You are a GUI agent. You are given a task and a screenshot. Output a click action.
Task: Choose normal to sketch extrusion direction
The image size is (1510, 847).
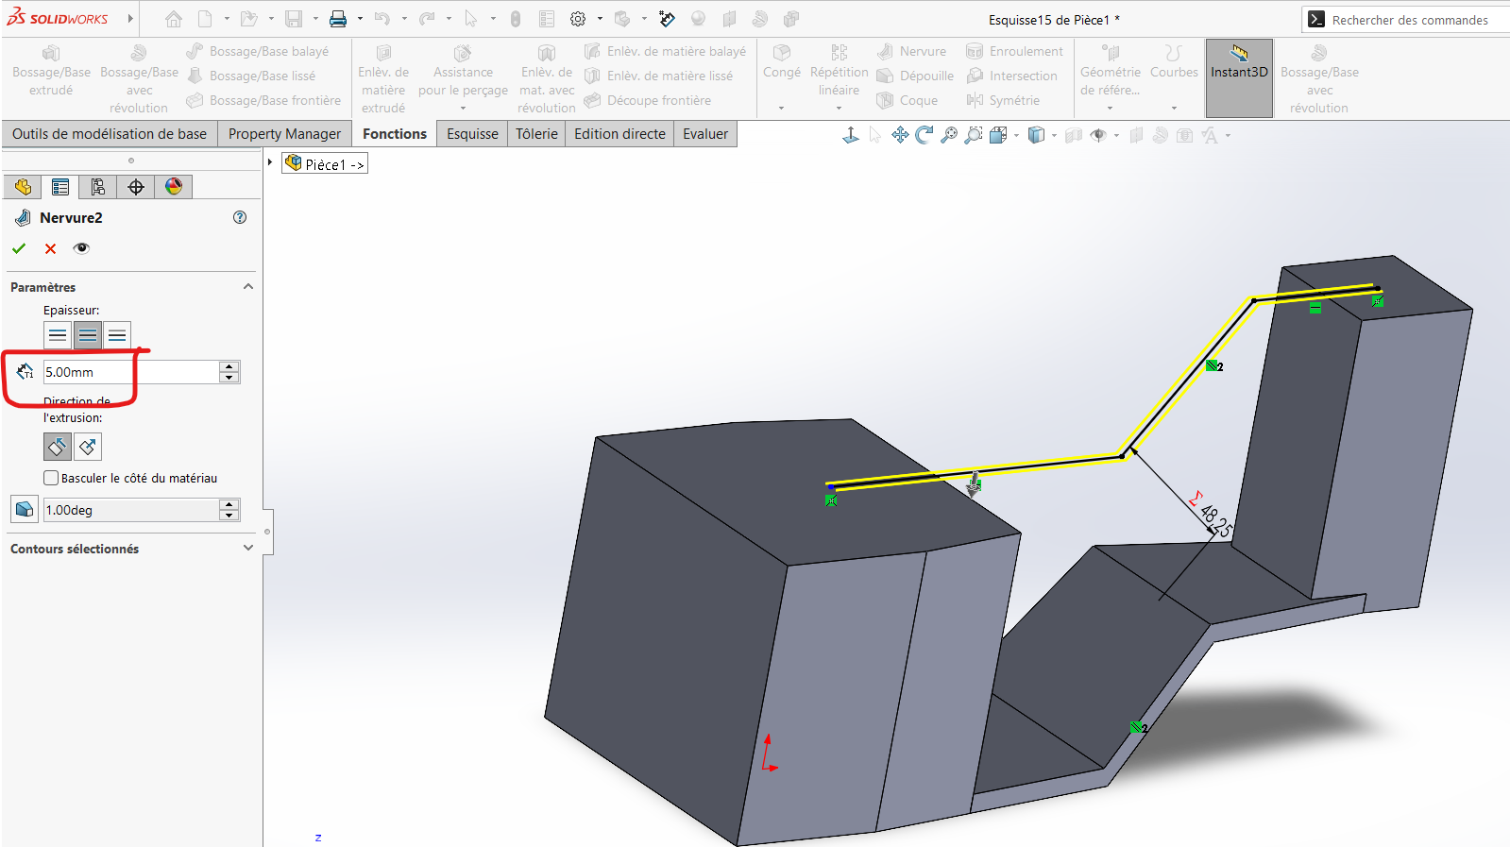click(88, 447)
